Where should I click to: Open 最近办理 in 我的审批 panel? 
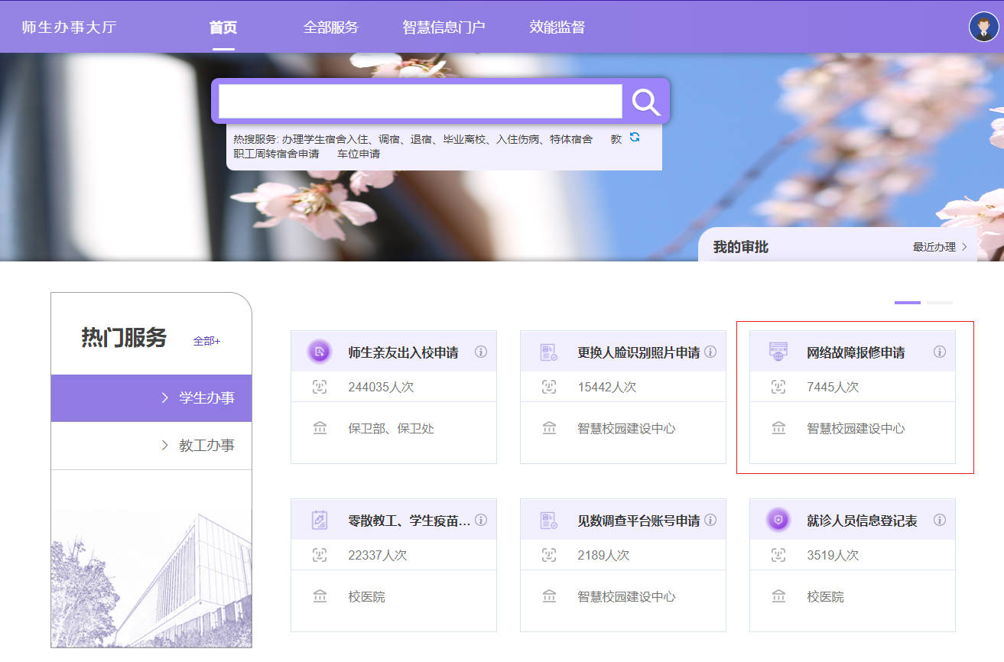939,247
